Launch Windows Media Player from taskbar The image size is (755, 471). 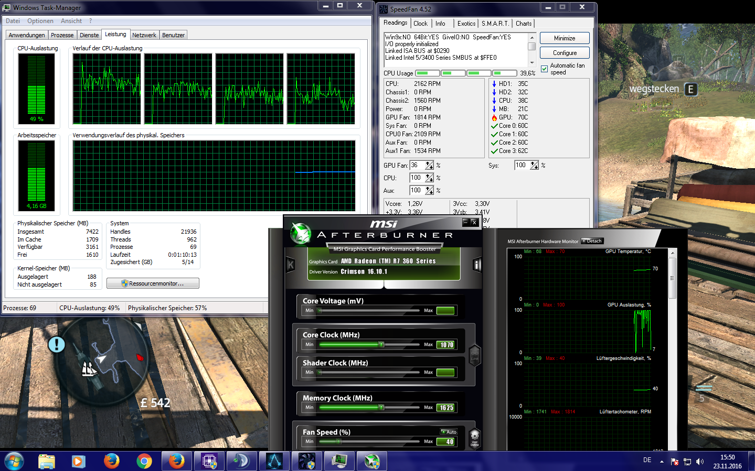[x=79, y=461]
